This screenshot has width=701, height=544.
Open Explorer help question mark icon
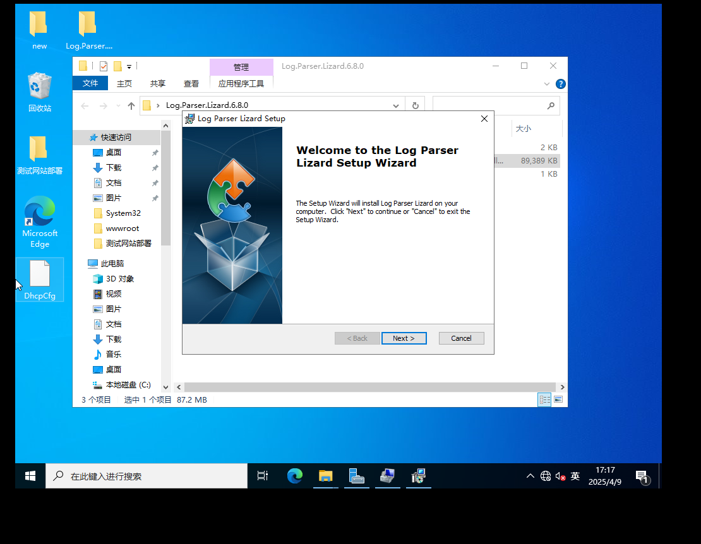[560, 84]
